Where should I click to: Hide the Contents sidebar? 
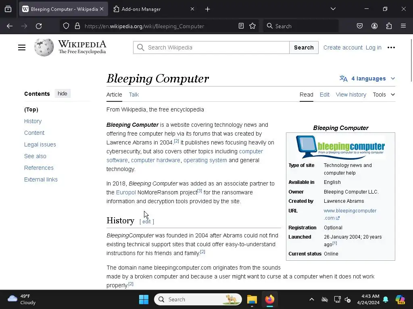pos(63,93)
